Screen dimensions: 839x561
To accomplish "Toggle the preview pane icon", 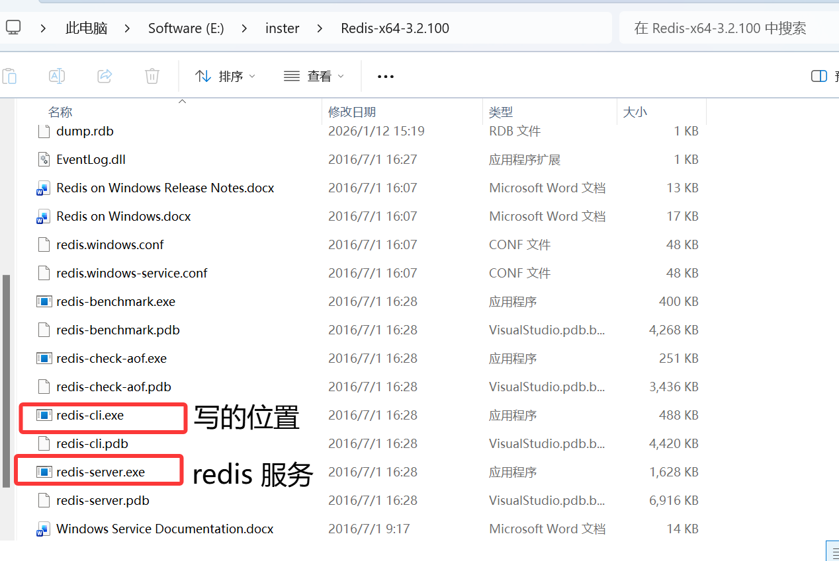I will click(x=818, y=76).
